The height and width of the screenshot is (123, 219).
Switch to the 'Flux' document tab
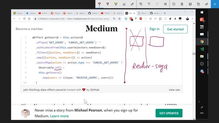(x=142, y=13)
